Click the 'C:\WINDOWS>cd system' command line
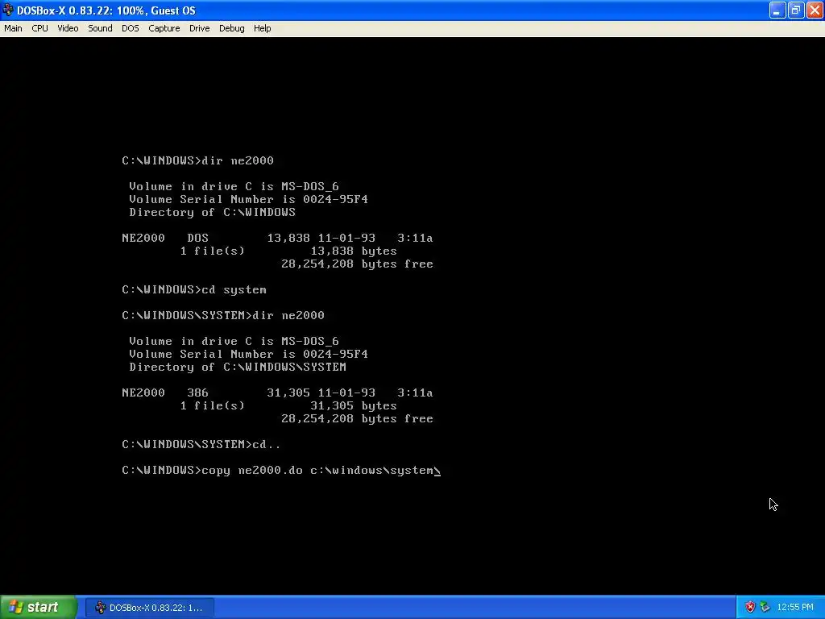The height and width of the screenshot is (619, 825). (194, 290)
